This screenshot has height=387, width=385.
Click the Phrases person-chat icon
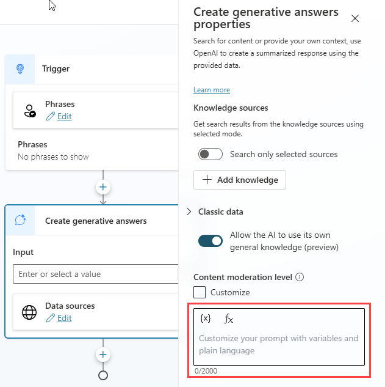pos(29,111)
